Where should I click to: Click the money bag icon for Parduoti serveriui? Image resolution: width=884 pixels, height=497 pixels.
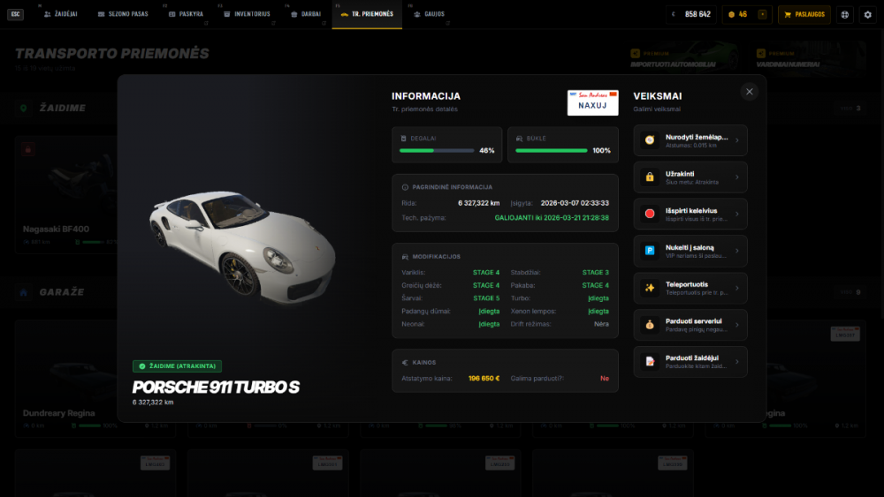tap(650, 324)
